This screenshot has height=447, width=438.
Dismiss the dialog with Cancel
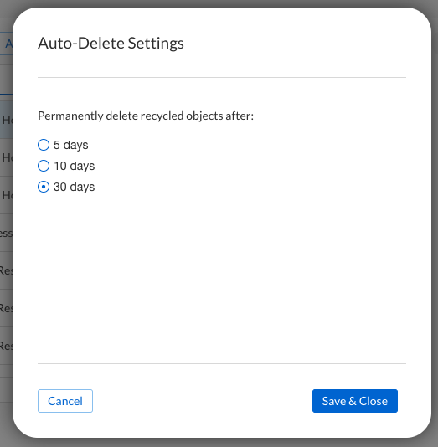[x=65, y=401]
